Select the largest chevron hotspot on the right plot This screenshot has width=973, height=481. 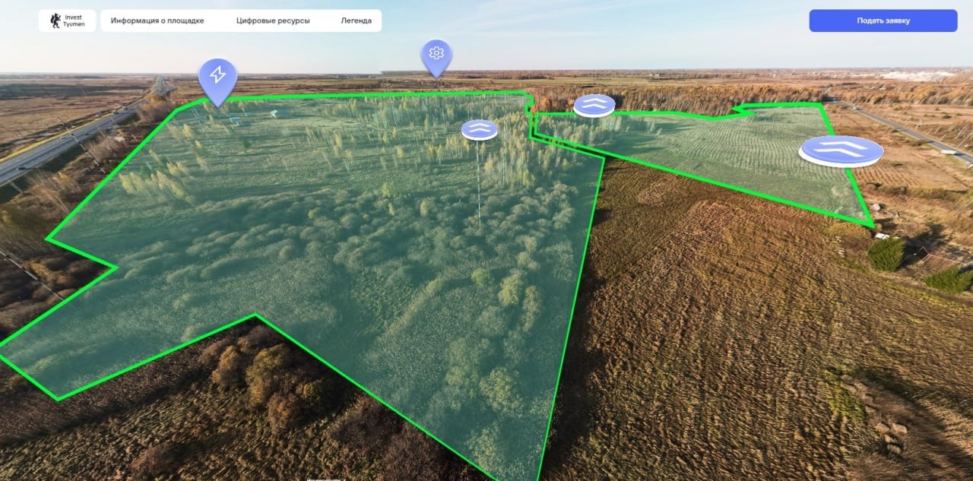pos(841,150)
